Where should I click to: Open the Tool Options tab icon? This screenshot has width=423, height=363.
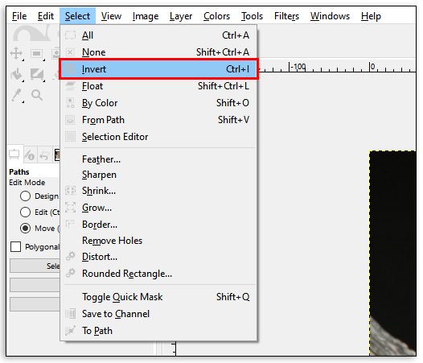pos(14,155)
